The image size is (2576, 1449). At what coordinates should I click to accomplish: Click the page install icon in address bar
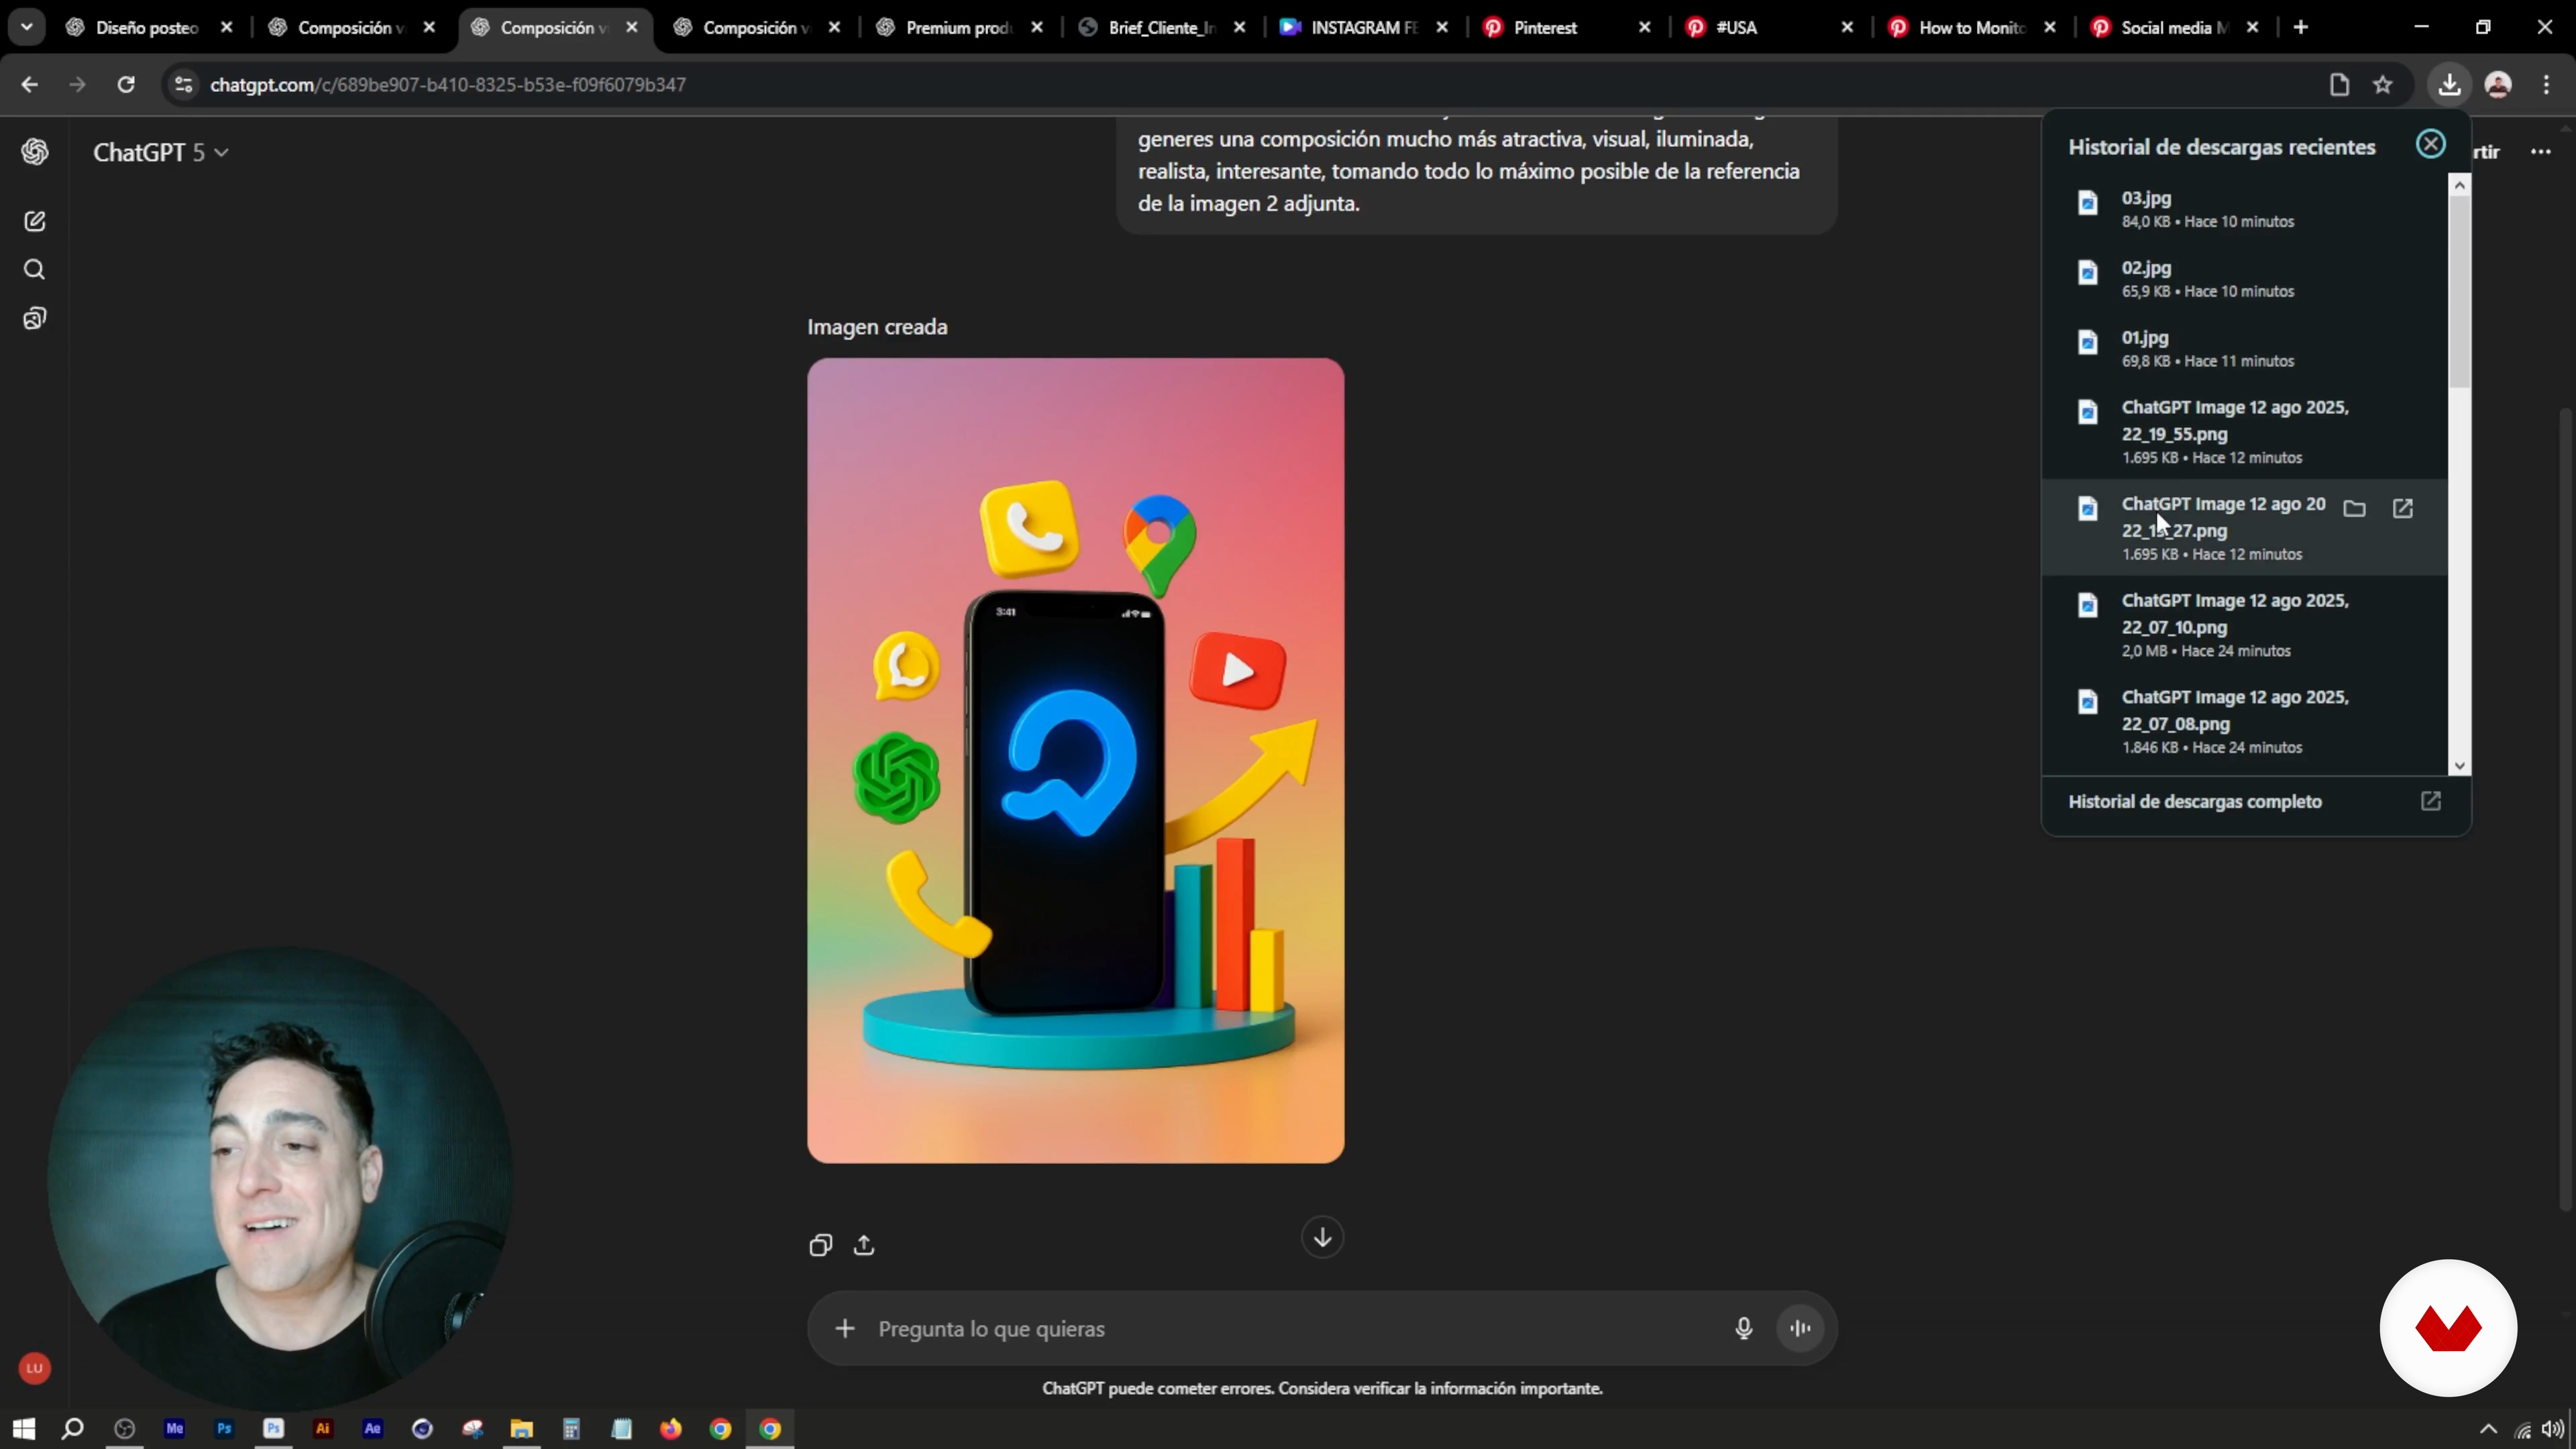(x=2339, y=85)
